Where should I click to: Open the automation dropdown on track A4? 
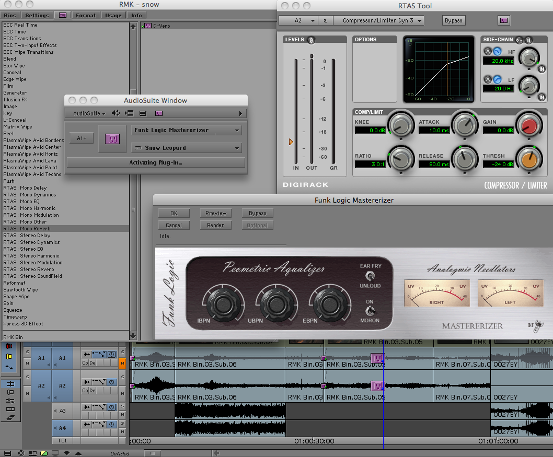coord(99,424)
